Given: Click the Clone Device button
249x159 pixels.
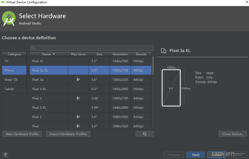Looking at the screenshot, I should [x=233, y=134].
